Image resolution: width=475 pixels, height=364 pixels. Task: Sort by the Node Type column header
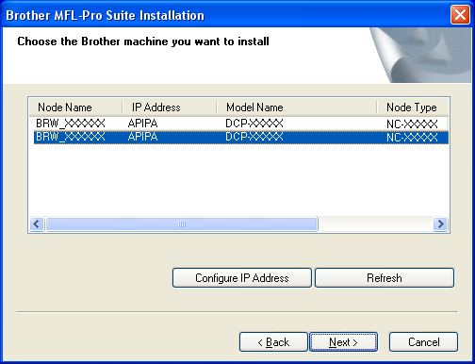(x=412, y=108)
